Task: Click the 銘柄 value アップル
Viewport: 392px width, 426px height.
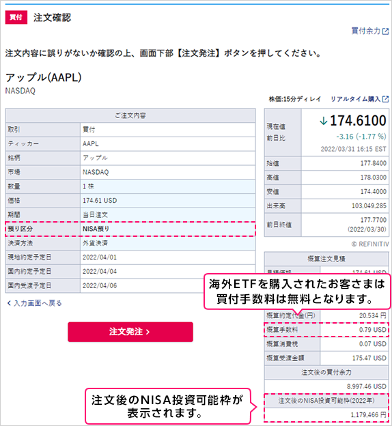Action: pos(95,158)
